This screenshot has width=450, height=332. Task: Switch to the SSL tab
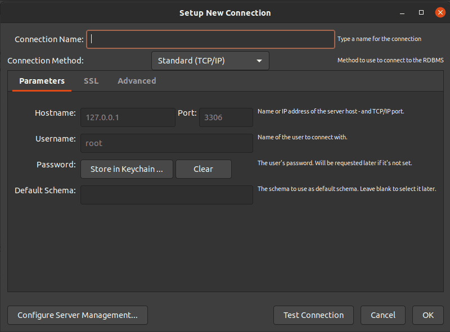pos(91,81)
